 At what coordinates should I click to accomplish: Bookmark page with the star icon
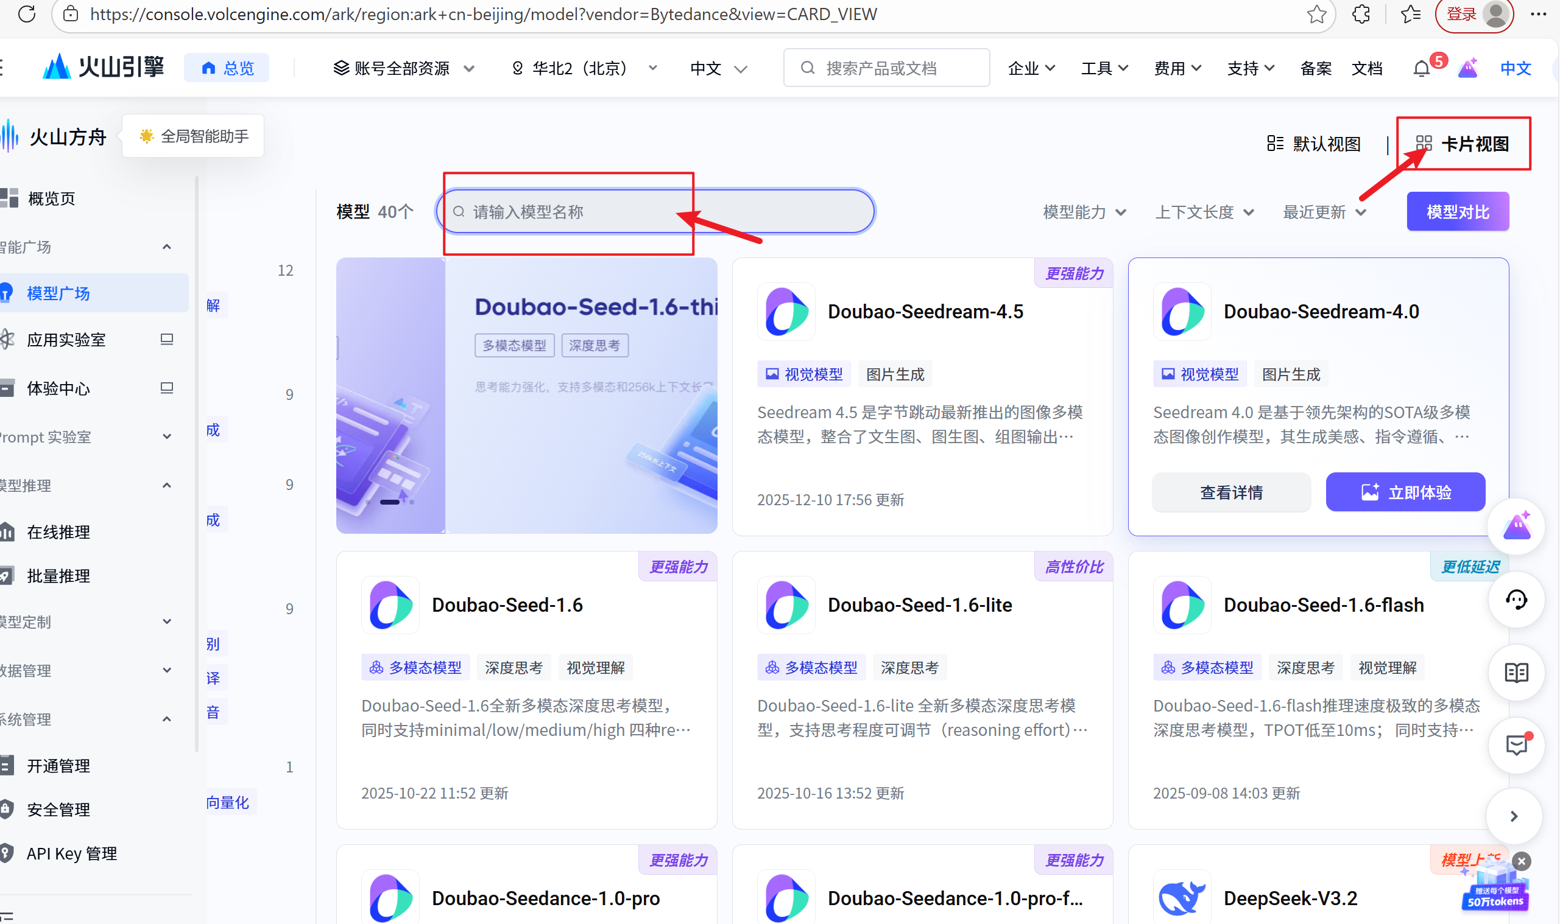coord(1316,14)
